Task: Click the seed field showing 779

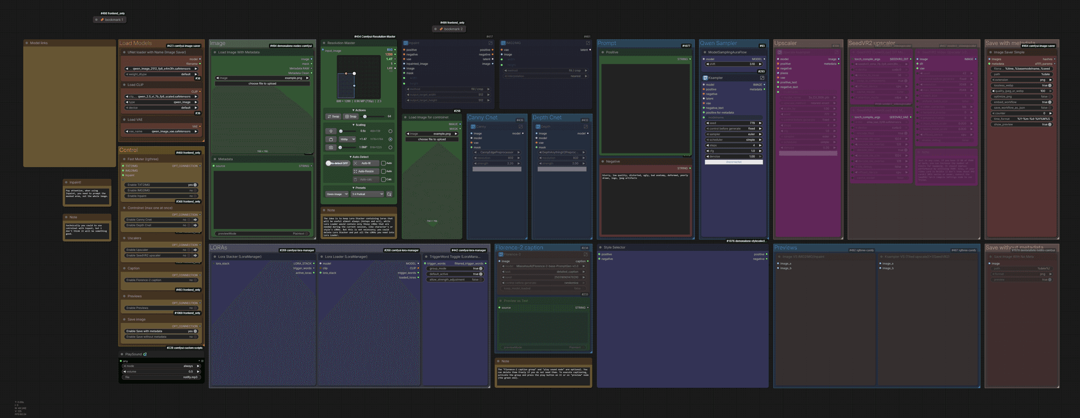Action: click(x=734, y=123)
